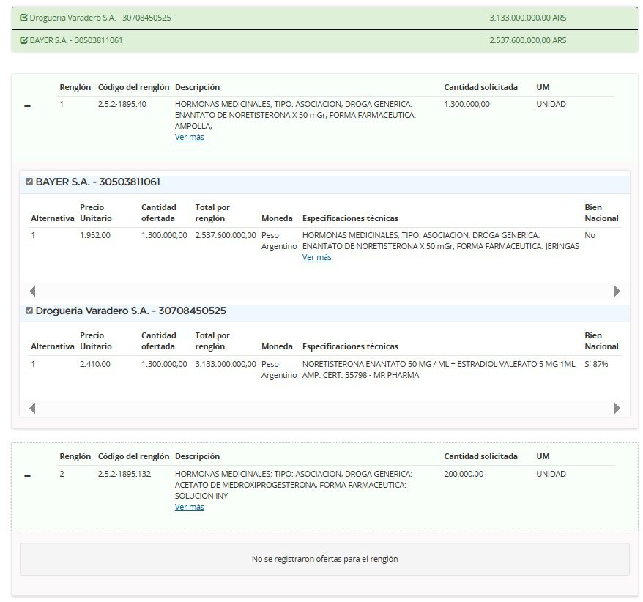Click the 'No se registraron ofertas' message box
The image size is (643, 602).
click(x=324, y=559)
